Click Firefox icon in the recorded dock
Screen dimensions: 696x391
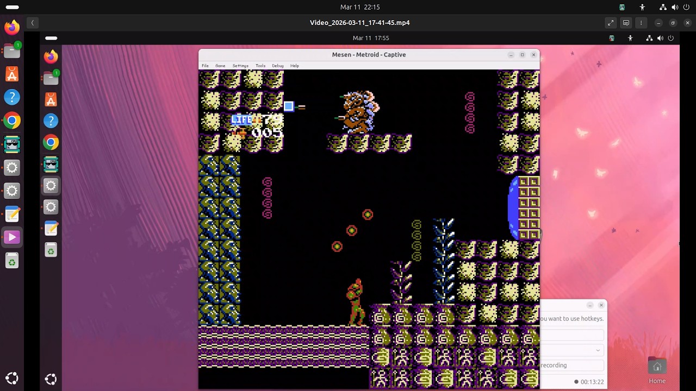click(51, 56)
